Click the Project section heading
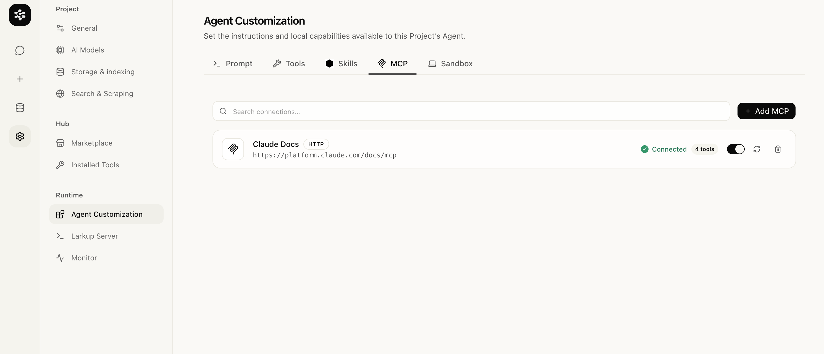The width and height of the screenshot is (824, 354). pyautogui.click(x=67, y=9)
